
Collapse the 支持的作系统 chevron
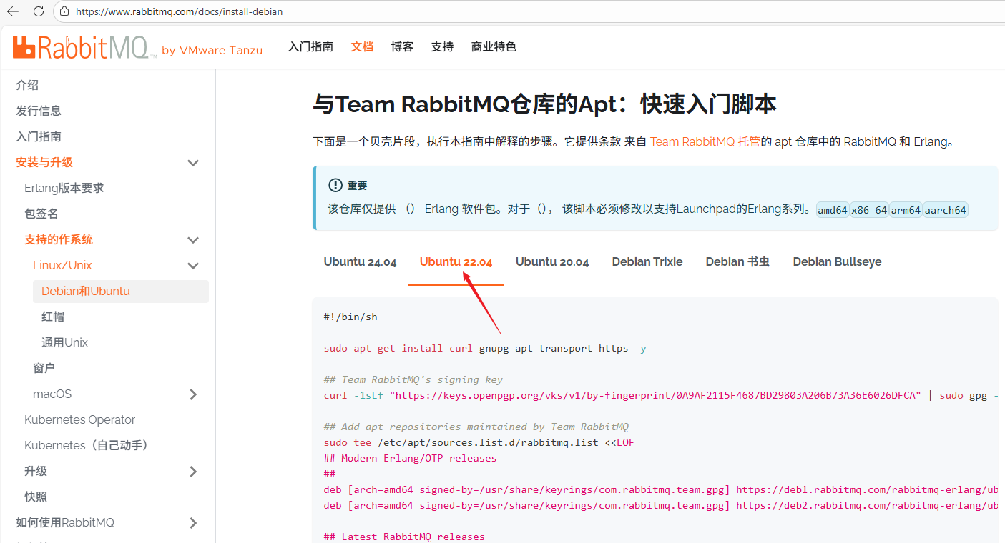click(x=193, y=240)
